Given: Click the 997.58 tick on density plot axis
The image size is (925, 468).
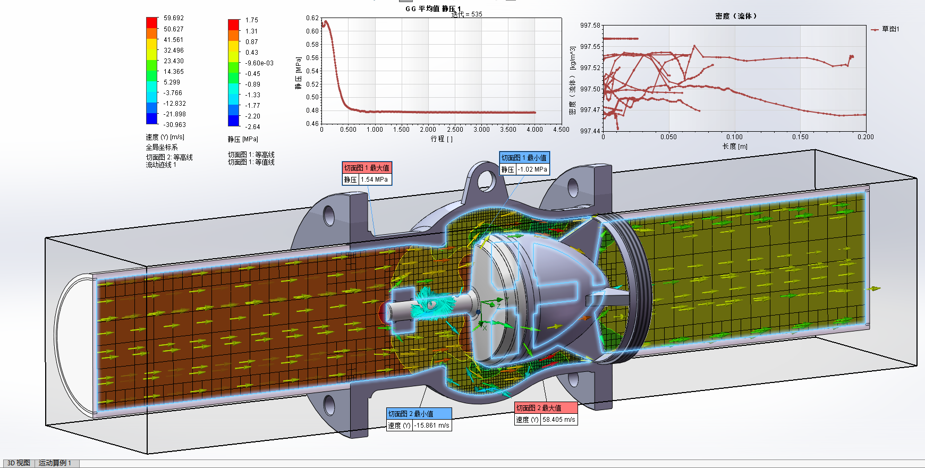Looking at the screenshot, I should tap(590, 25).
